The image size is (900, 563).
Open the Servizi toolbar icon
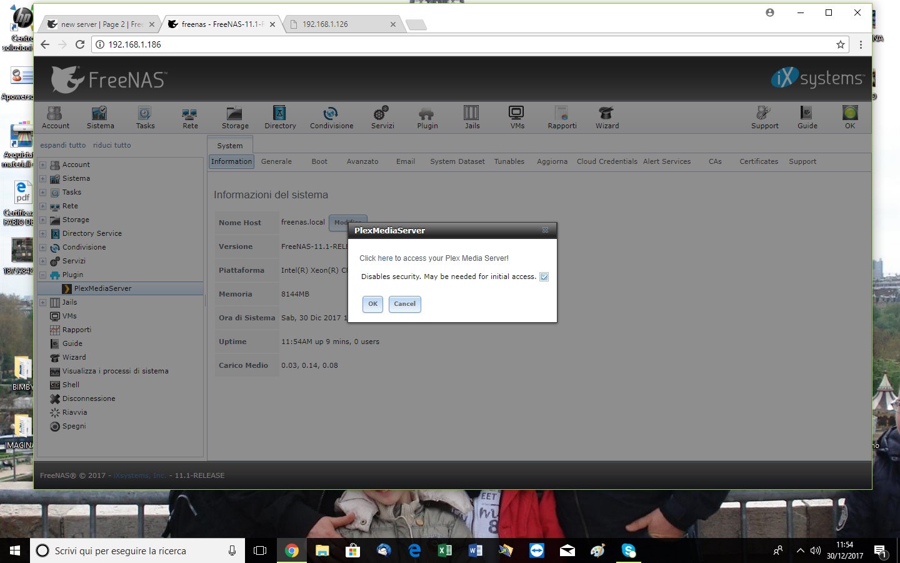(382, 118)
